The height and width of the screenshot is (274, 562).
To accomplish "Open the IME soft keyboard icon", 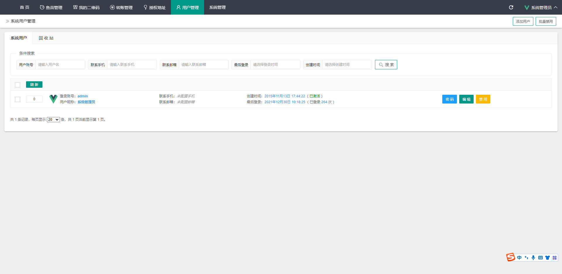I will pos(540,258).
